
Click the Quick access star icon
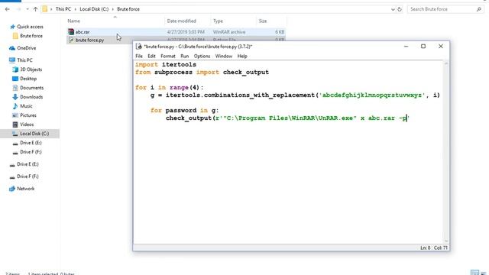12,27
